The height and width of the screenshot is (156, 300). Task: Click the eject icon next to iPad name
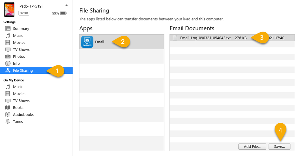[66, 6]
